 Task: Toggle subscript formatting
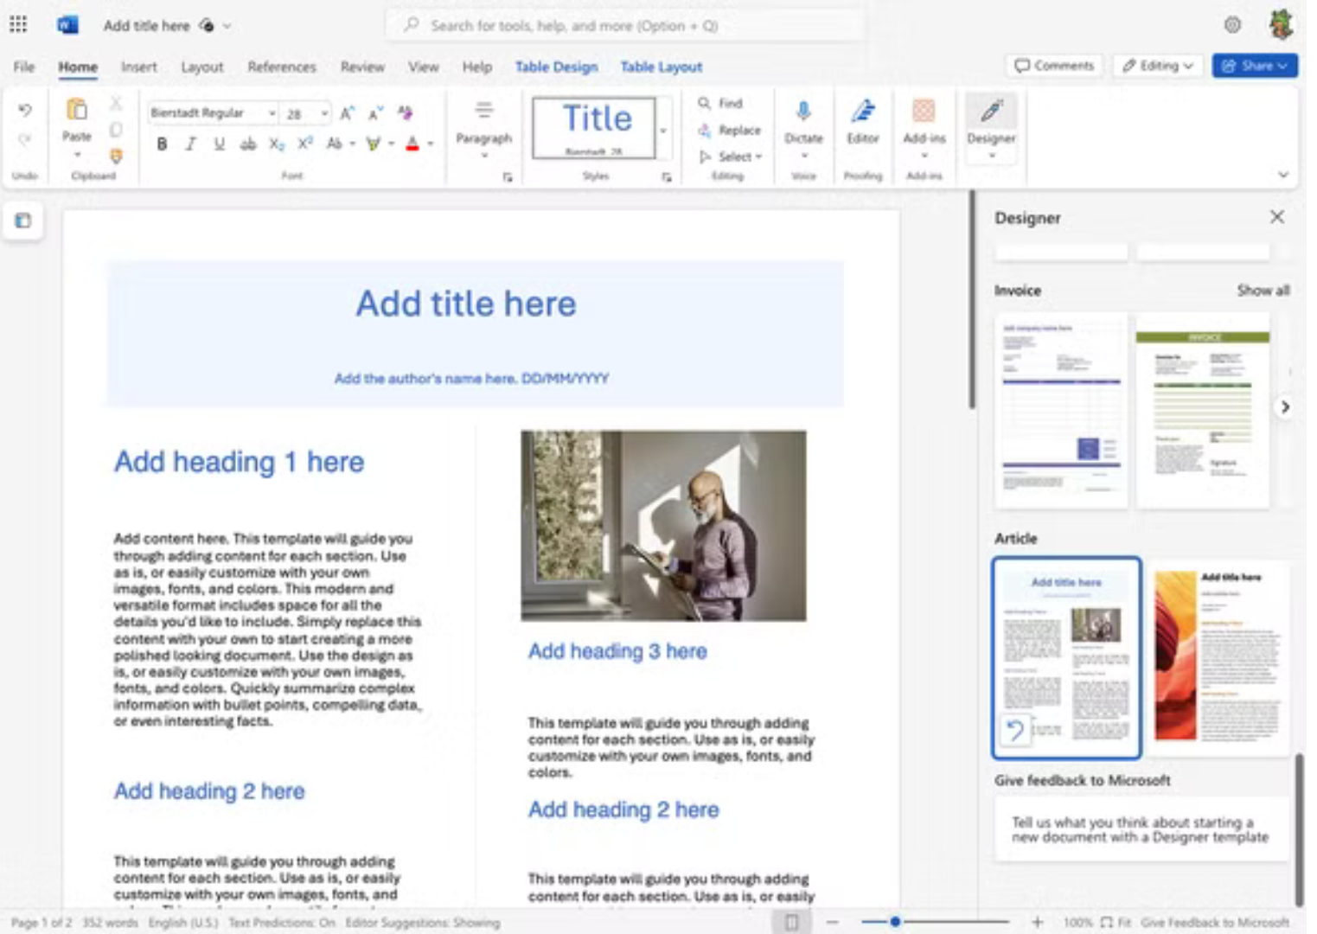pyautogui.click(x=278, y=145)
